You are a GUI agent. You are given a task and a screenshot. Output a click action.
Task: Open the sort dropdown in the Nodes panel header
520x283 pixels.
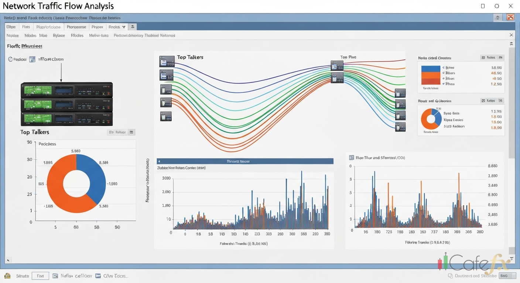(501, 57)
